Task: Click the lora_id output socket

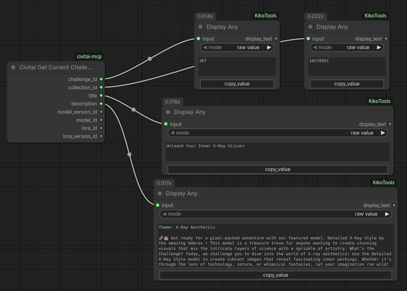Action: pyautogui.click(x=101, y=128)
